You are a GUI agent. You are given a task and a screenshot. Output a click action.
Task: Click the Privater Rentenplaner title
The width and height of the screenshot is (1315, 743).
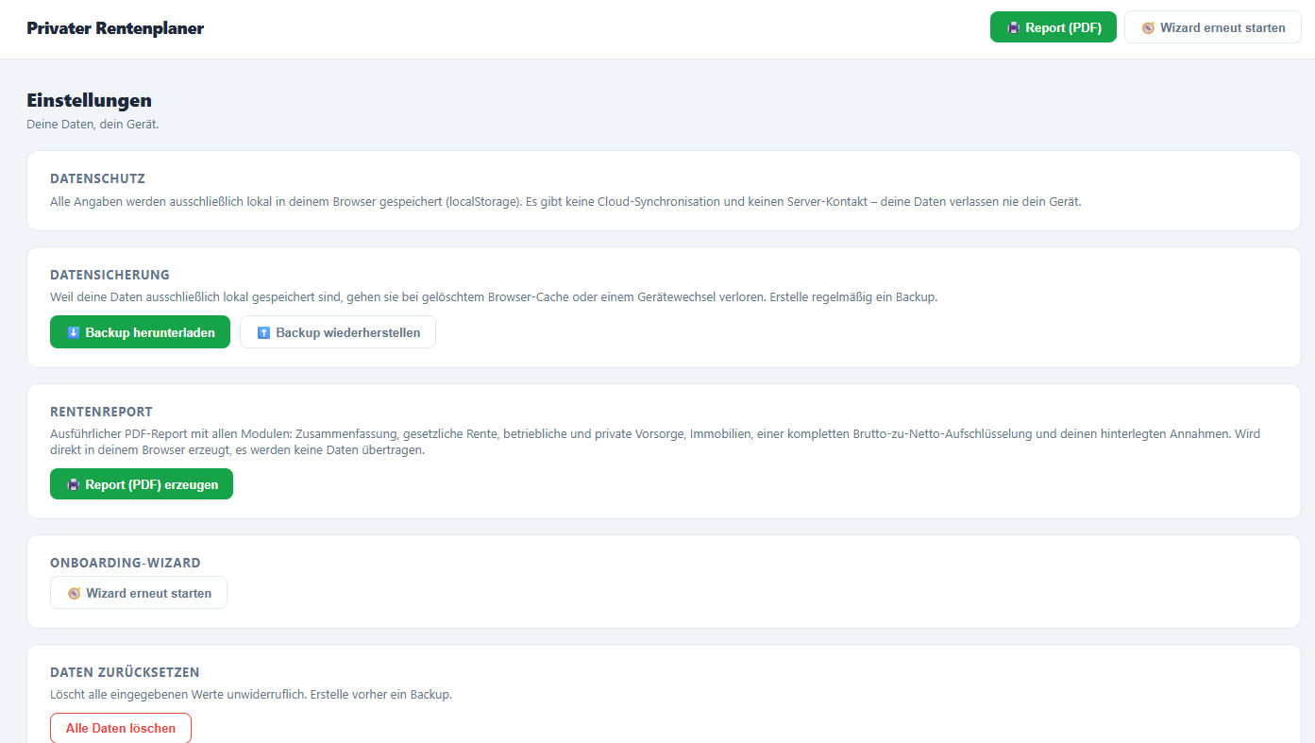click(x=115, y=28)
